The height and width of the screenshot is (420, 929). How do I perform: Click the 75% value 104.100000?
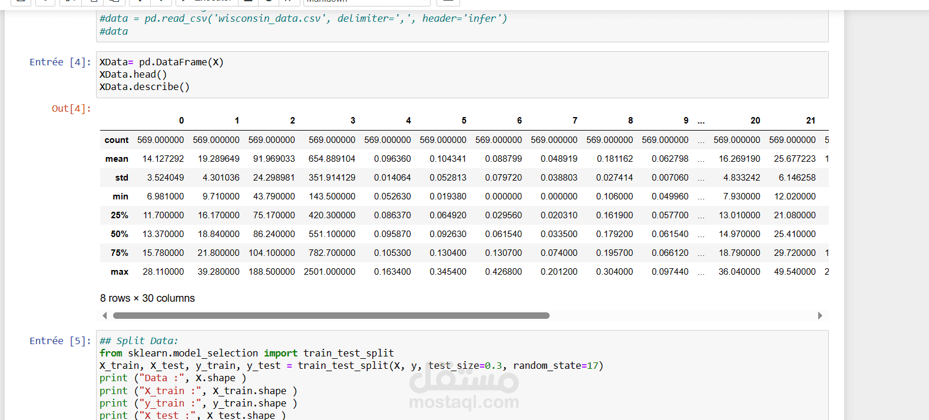tap(272, 253)
